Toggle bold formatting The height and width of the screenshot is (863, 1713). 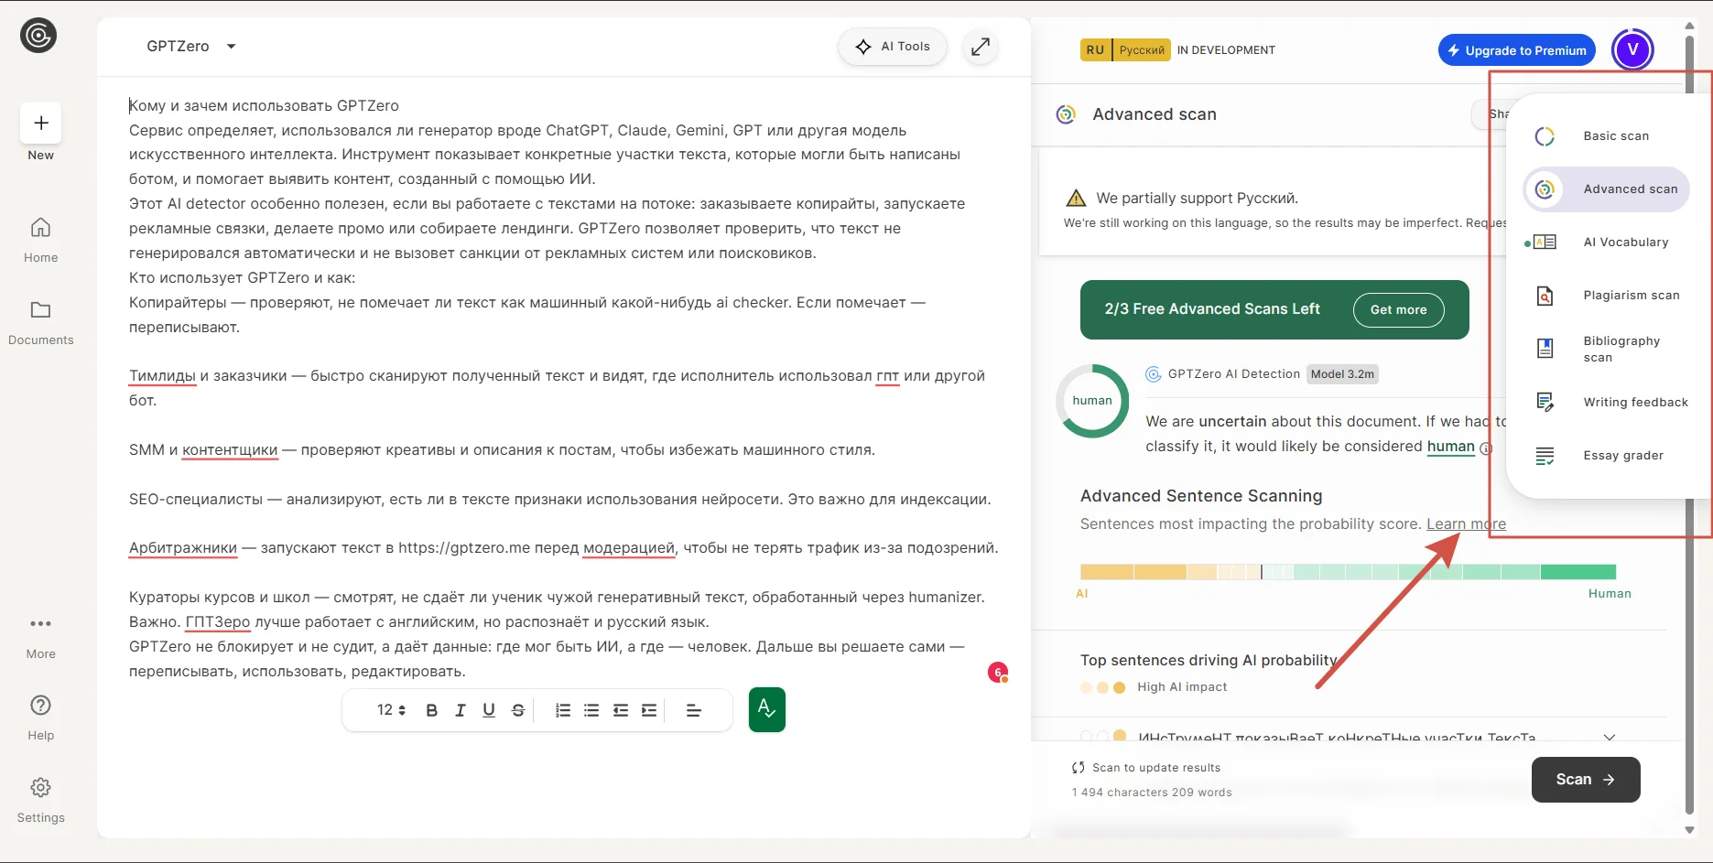click(431, 710)
